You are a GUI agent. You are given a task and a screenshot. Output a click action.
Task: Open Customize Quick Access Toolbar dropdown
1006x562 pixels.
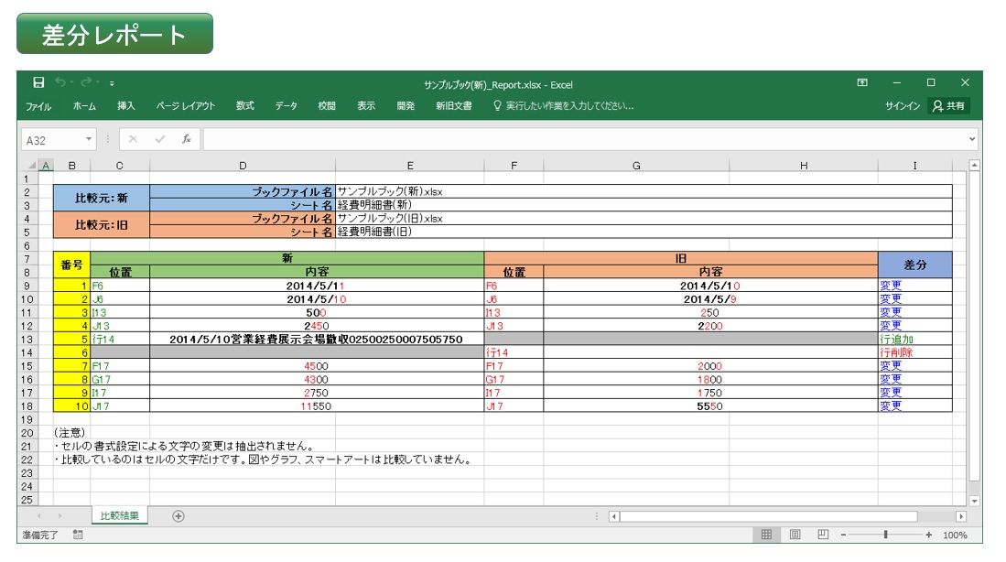point(112,83)
